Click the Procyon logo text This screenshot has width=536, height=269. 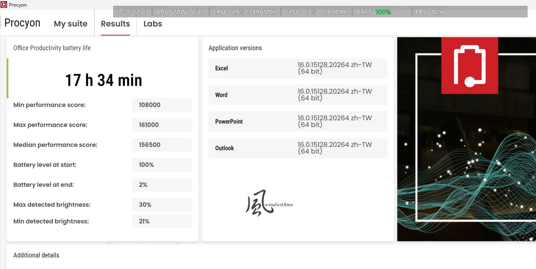pyautogui.click(x=22, y=23)
